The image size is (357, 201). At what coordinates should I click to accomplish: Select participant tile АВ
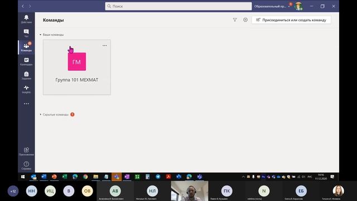pos(115,191)
